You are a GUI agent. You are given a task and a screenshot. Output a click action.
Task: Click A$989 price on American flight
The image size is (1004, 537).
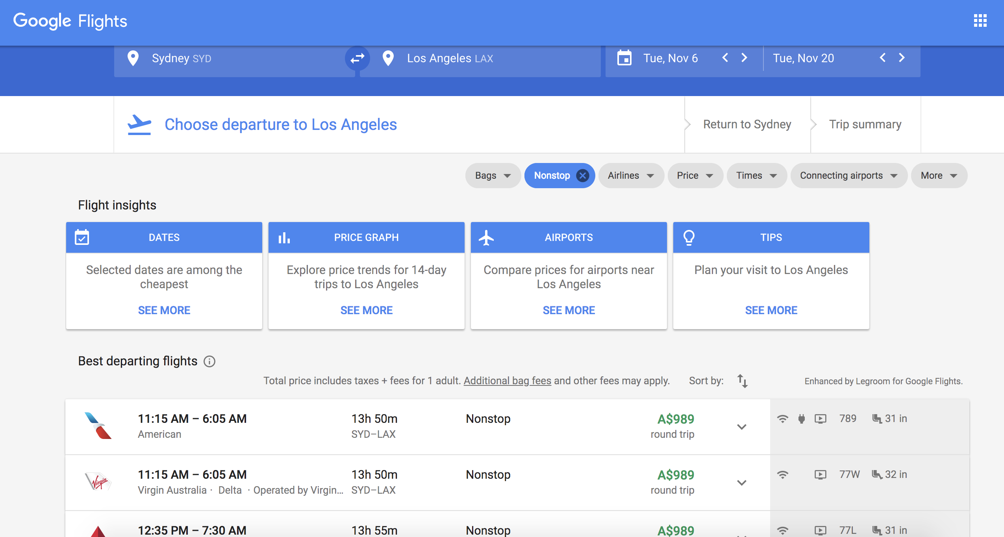pyautogui.click(x=676, y=419)
